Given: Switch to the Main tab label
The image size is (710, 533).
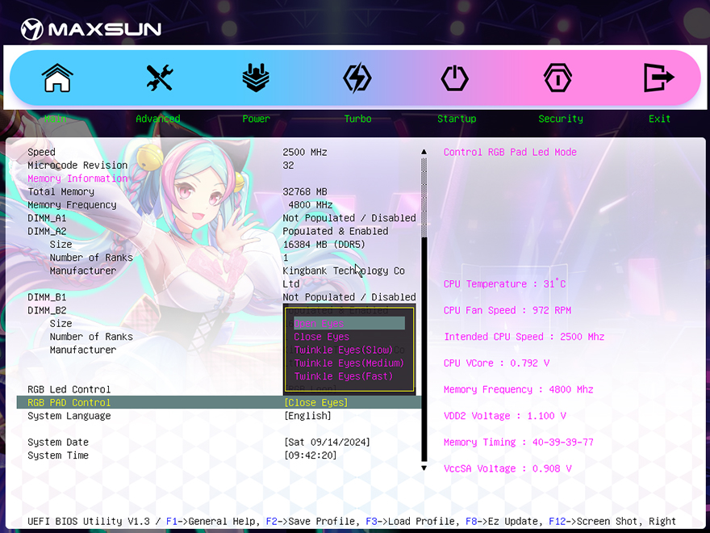Looking at the screenshot, I should coord(55,119).
